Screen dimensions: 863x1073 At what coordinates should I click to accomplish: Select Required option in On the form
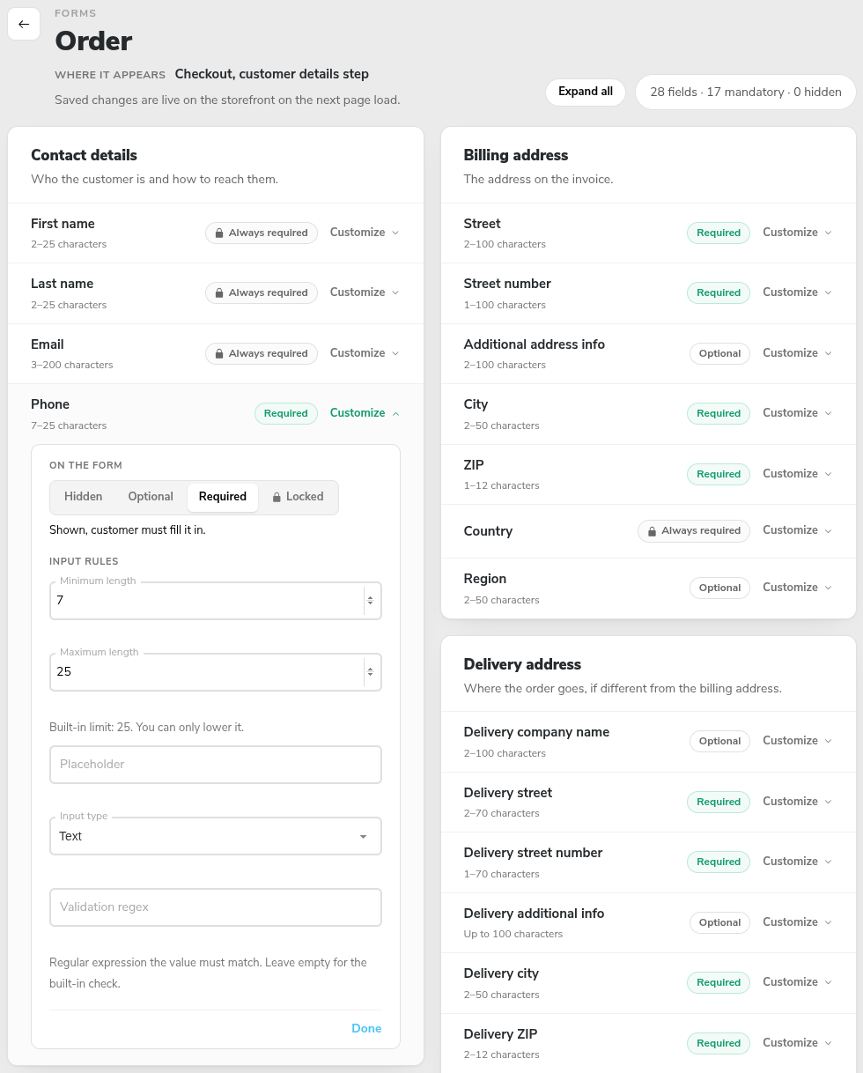[223, 497]
